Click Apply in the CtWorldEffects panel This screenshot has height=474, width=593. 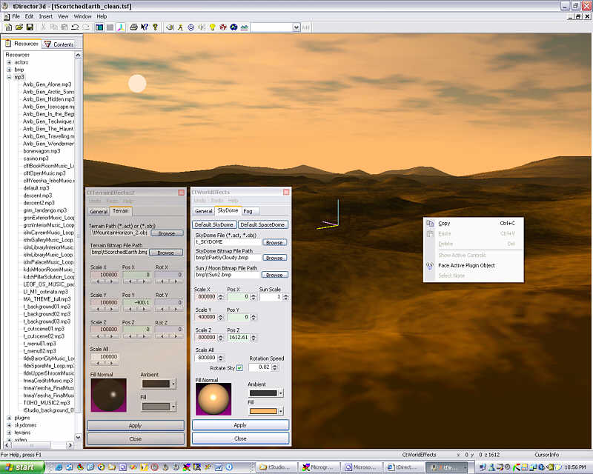click(240, 425)
